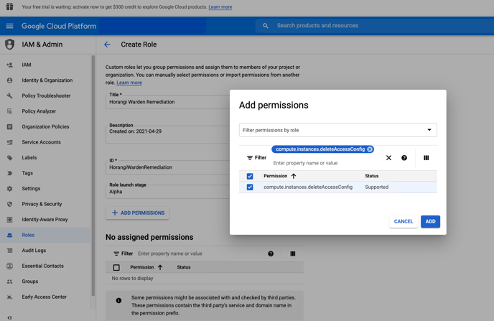Open Organization Policies page
The image size is (494, 321).
pos(45,126)
